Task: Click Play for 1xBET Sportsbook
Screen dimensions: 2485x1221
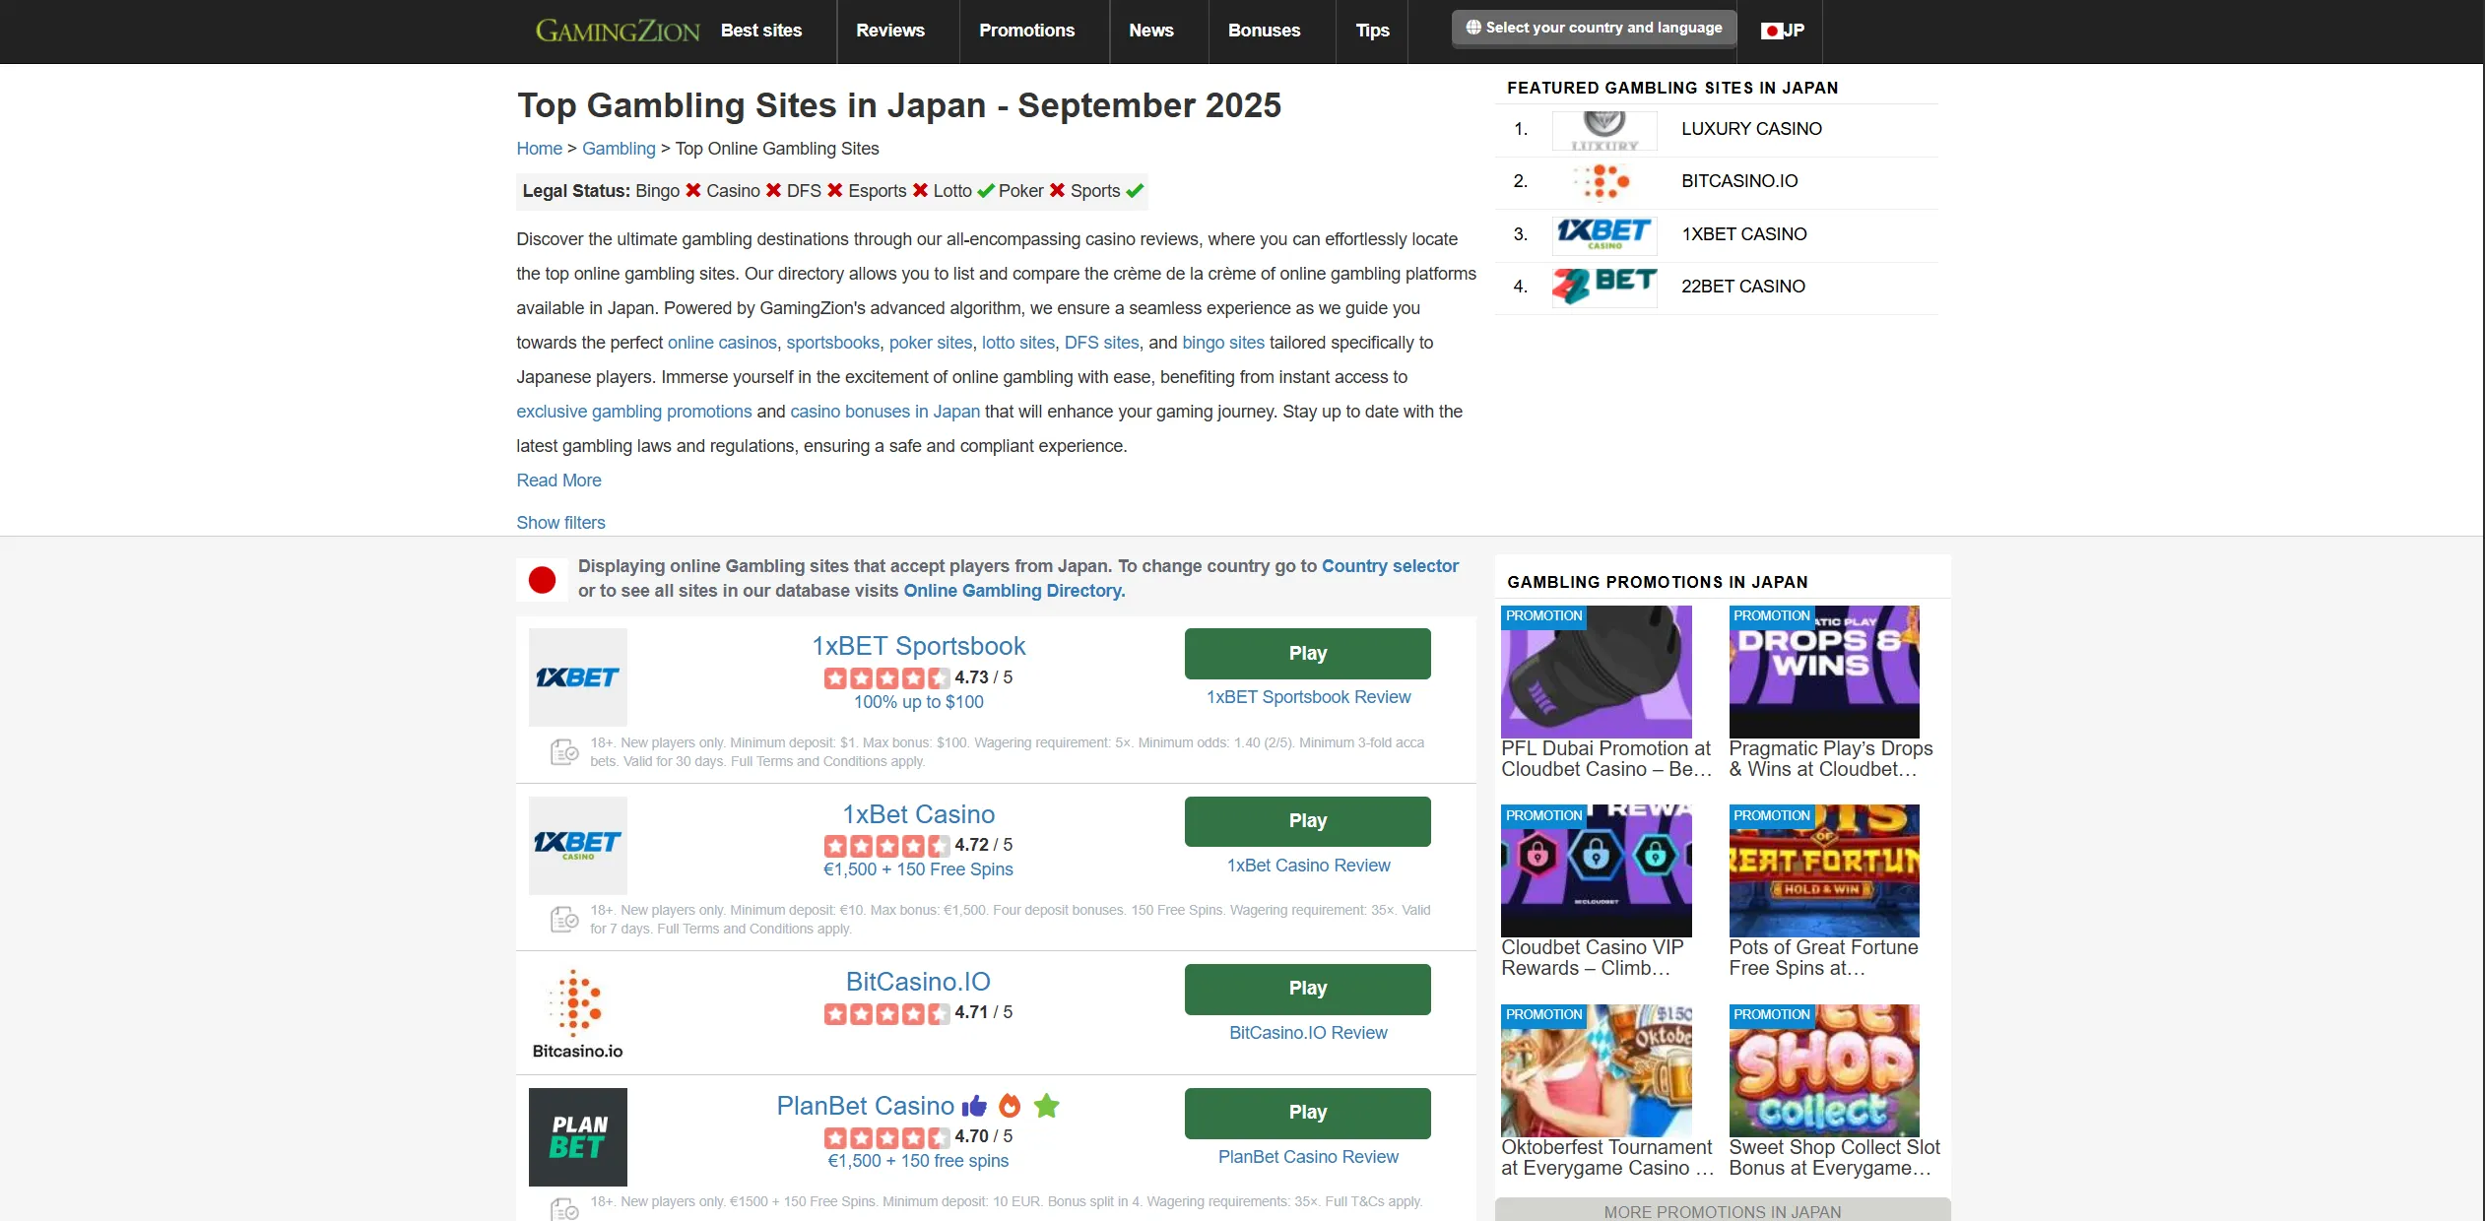Action: click(x=1308, y=654)
